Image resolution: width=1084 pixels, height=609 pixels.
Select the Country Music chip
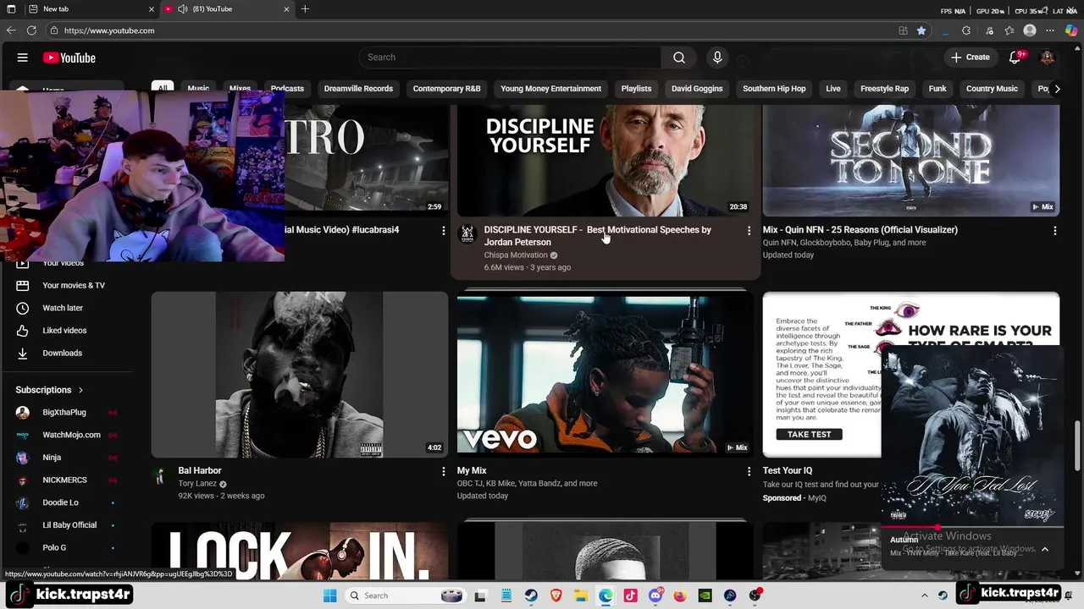(992, 89)
